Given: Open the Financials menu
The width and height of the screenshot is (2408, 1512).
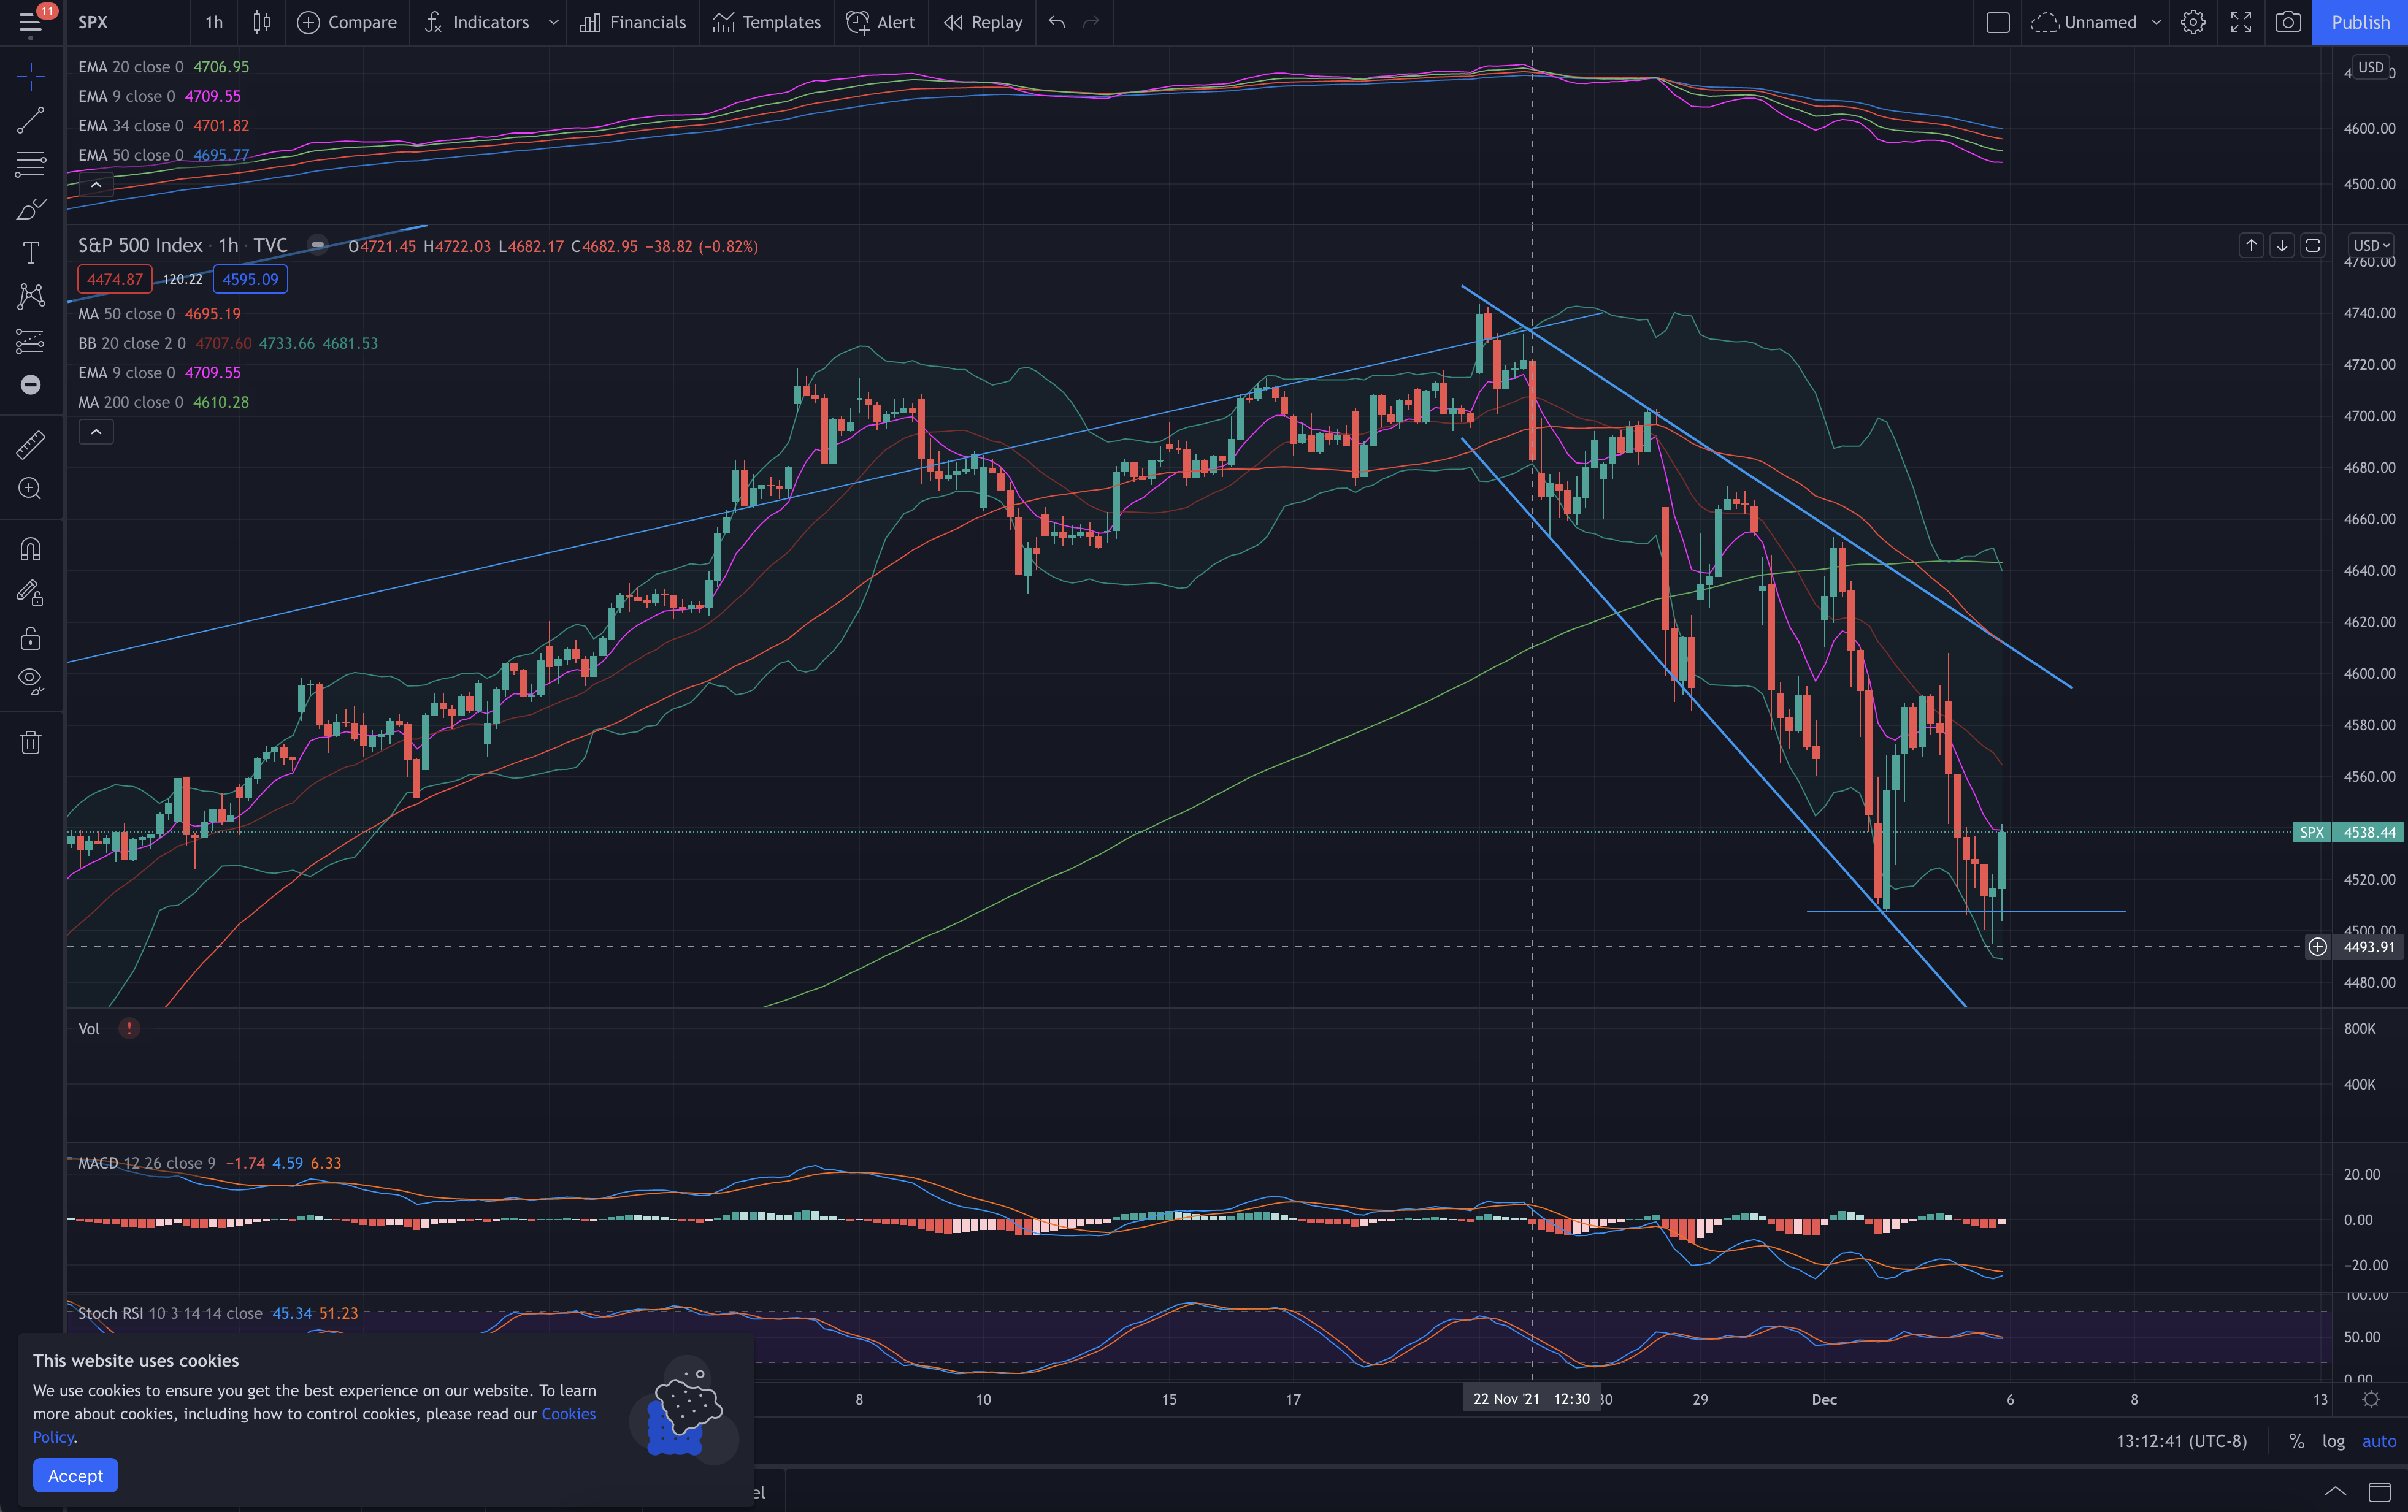Looking at the screenshot, I should click(632, 22).
